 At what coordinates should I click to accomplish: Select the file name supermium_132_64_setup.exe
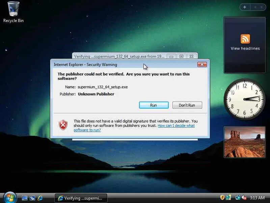(103, 87)
